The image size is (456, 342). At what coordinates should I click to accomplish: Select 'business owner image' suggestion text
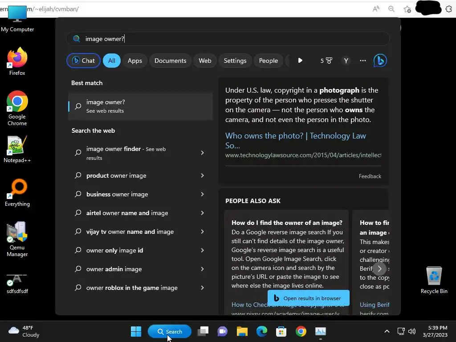(x=117, y=194)
